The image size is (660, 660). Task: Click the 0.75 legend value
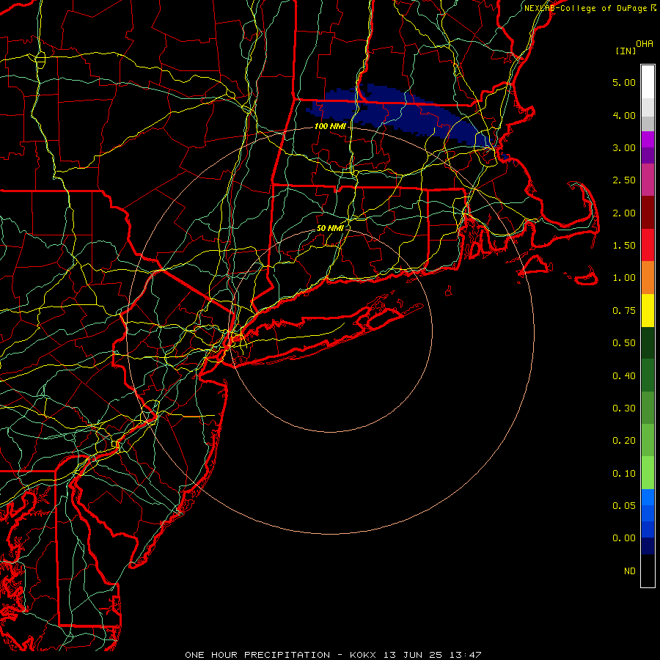point(624,311)
